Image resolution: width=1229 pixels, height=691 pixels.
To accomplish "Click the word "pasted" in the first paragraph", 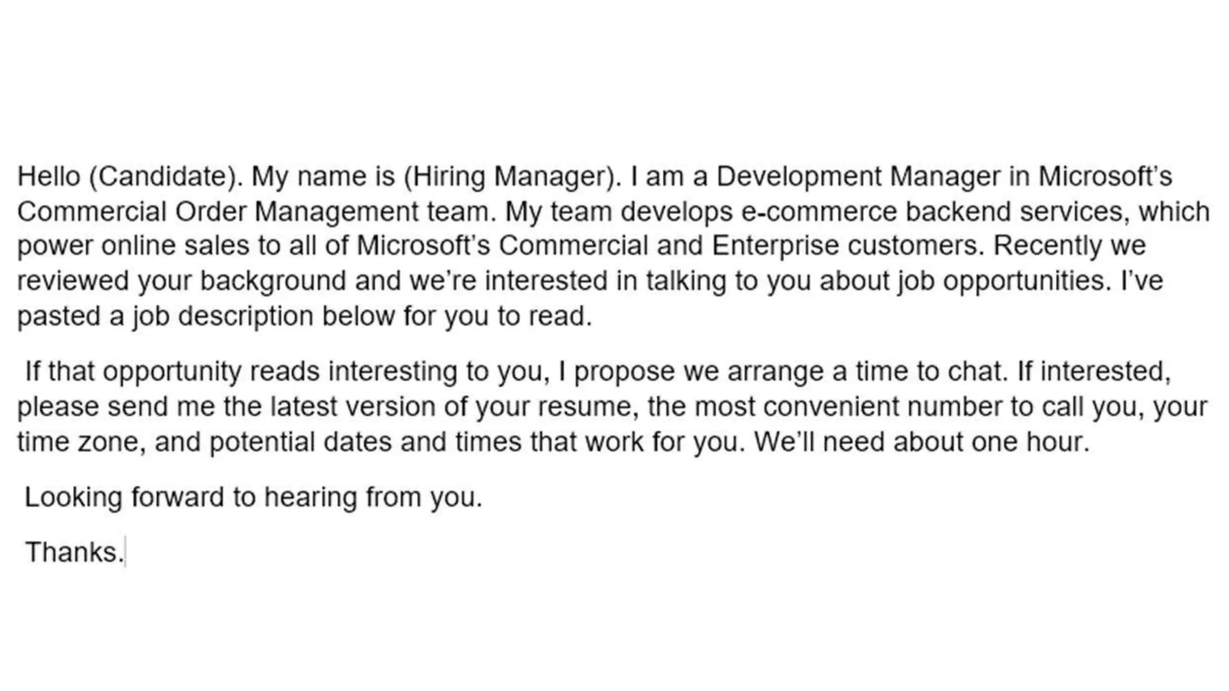I will pyautogui.click(x=58, y=317).
